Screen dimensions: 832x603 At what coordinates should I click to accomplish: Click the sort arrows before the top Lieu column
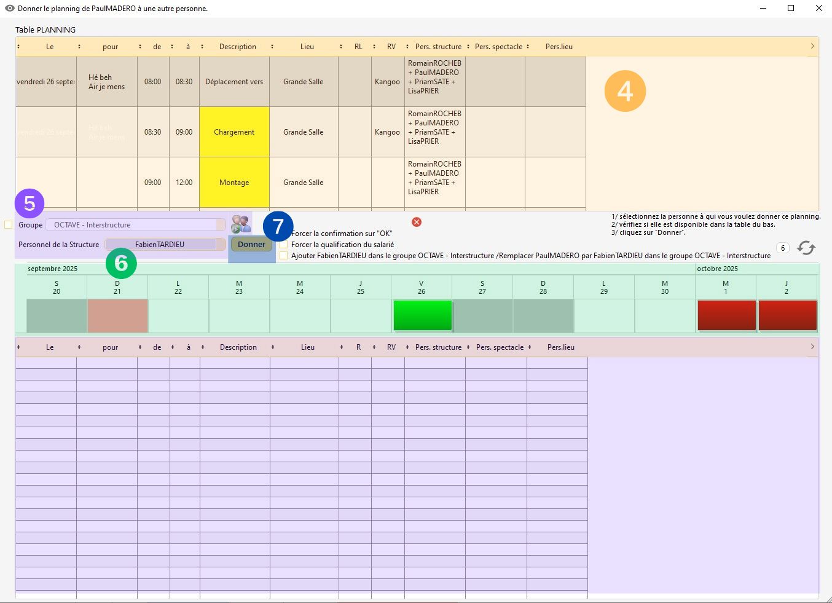pyautogui.click(x=272, y=47)
